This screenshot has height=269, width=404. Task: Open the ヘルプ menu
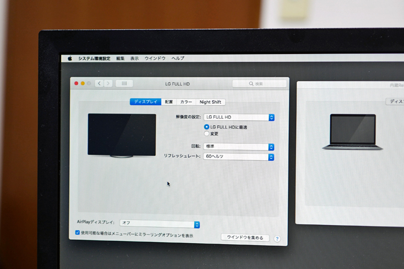pyautogui.click(x=178, y=58)
